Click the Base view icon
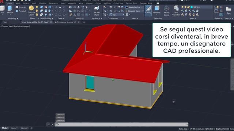234x131 pixels. 229,10
